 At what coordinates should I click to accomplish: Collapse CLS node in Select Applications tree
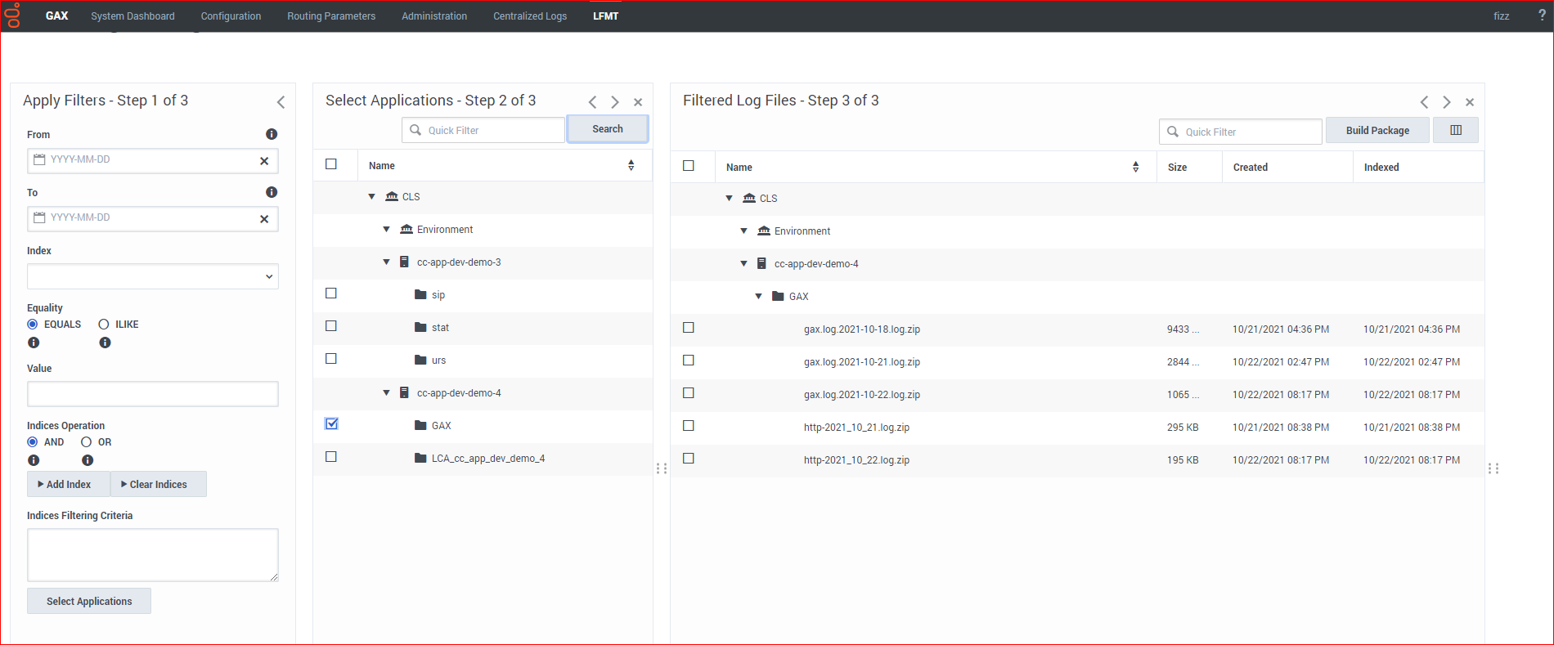click(372, 197)
